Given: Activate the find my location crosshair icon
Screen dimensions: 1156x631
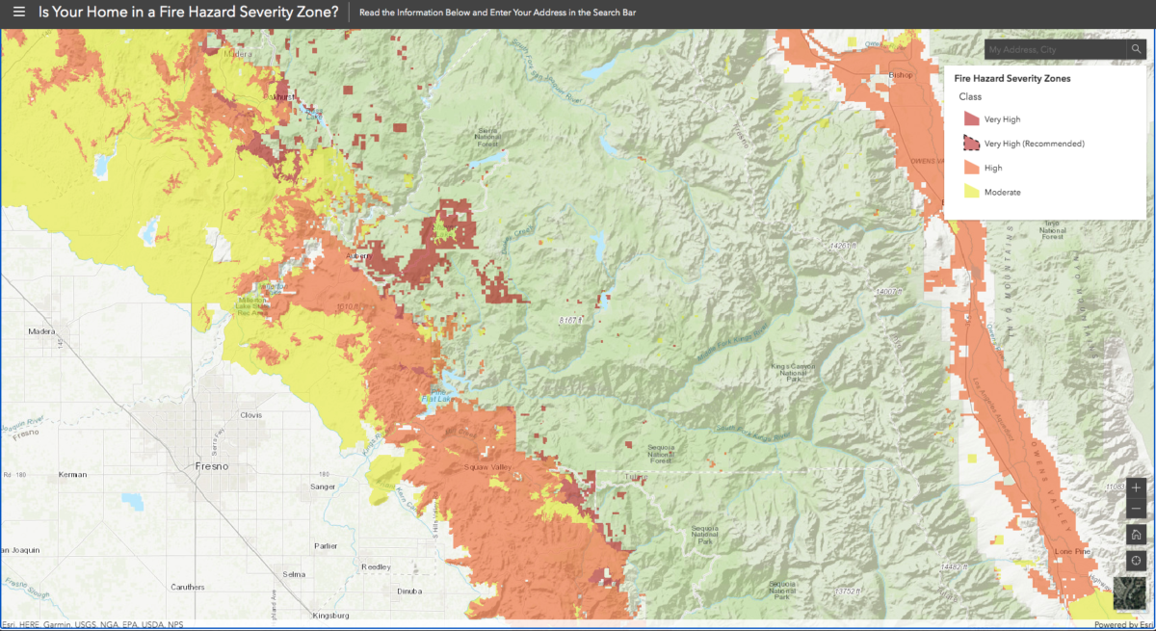Looking at the screenshot, I should tap(1135, 560).
